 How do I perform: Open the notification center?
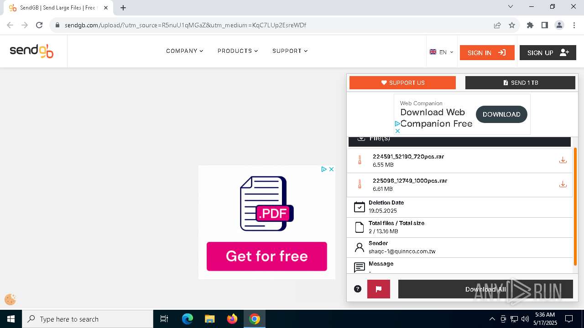pyautogui.click(x=569, y=319)
